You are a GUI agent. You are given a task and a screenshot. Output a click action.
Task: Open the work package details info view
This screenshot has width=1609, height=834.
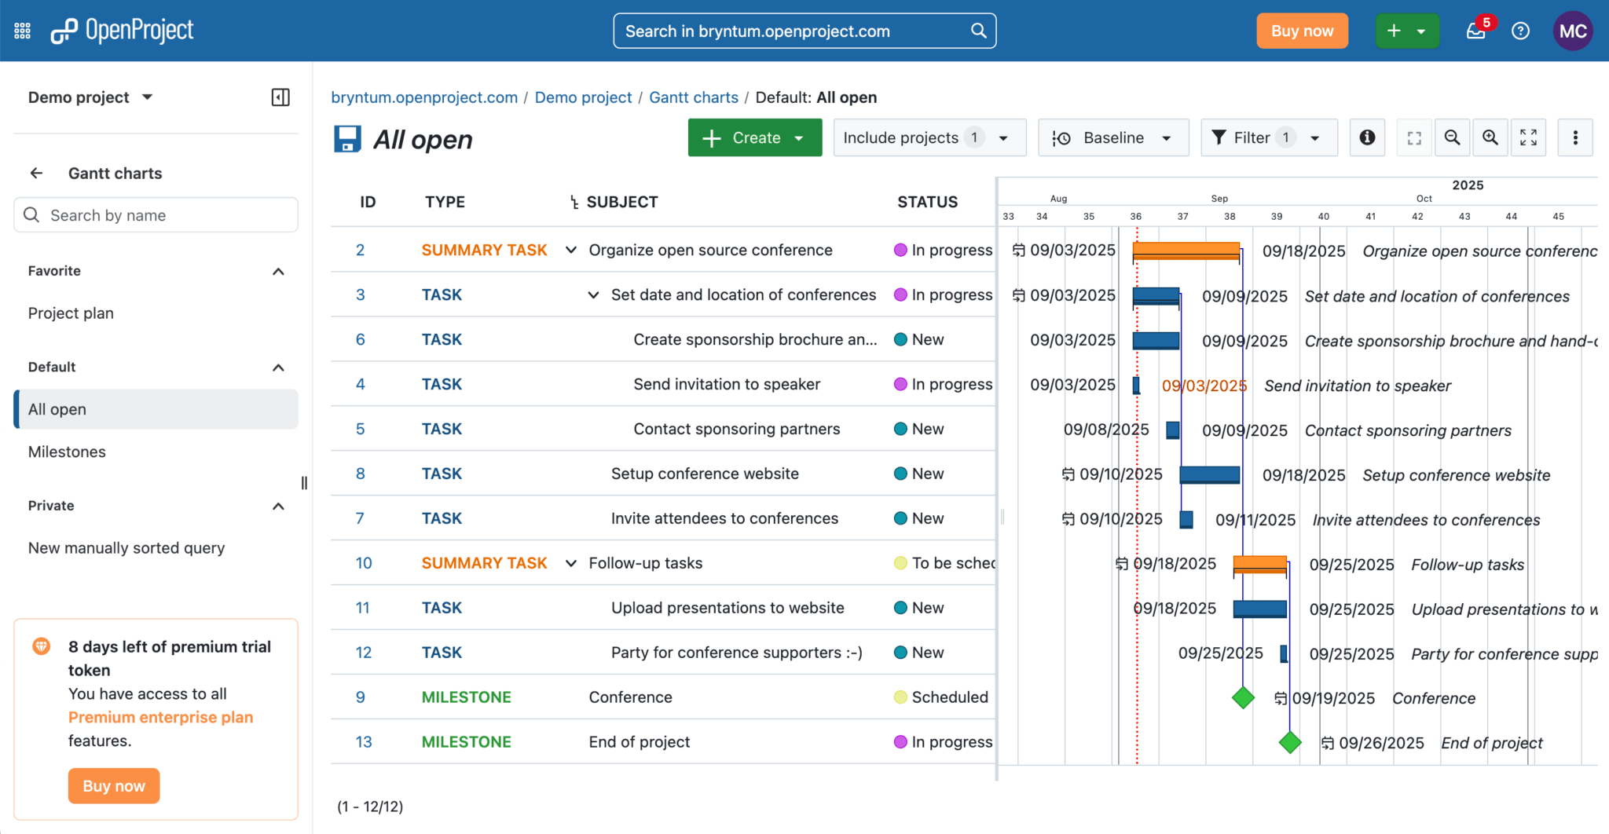(x=1367, y=137)
